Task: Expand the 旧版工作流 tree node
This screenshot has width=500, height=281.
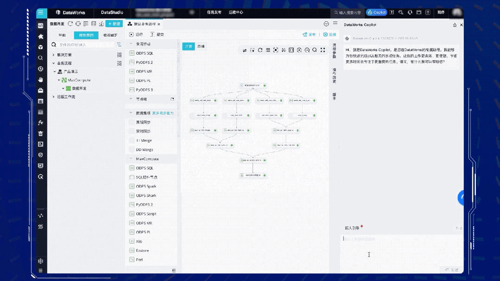Action: click(53, 97)
